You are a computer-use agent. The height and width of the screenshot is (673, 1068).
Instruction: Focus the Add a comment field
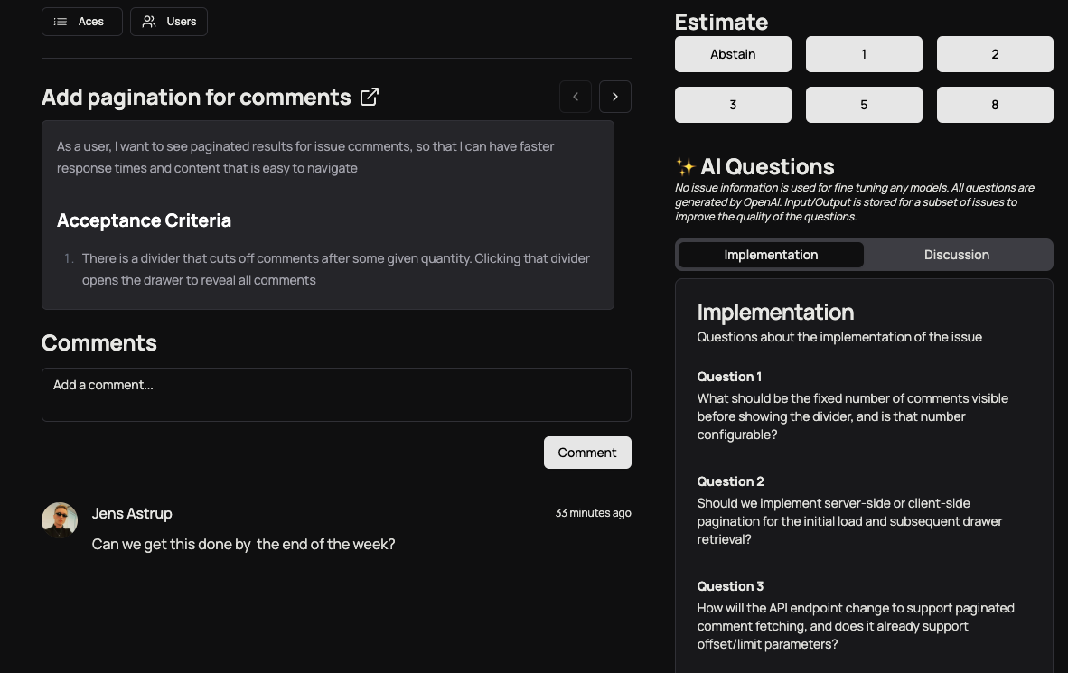tap(336, 395)
